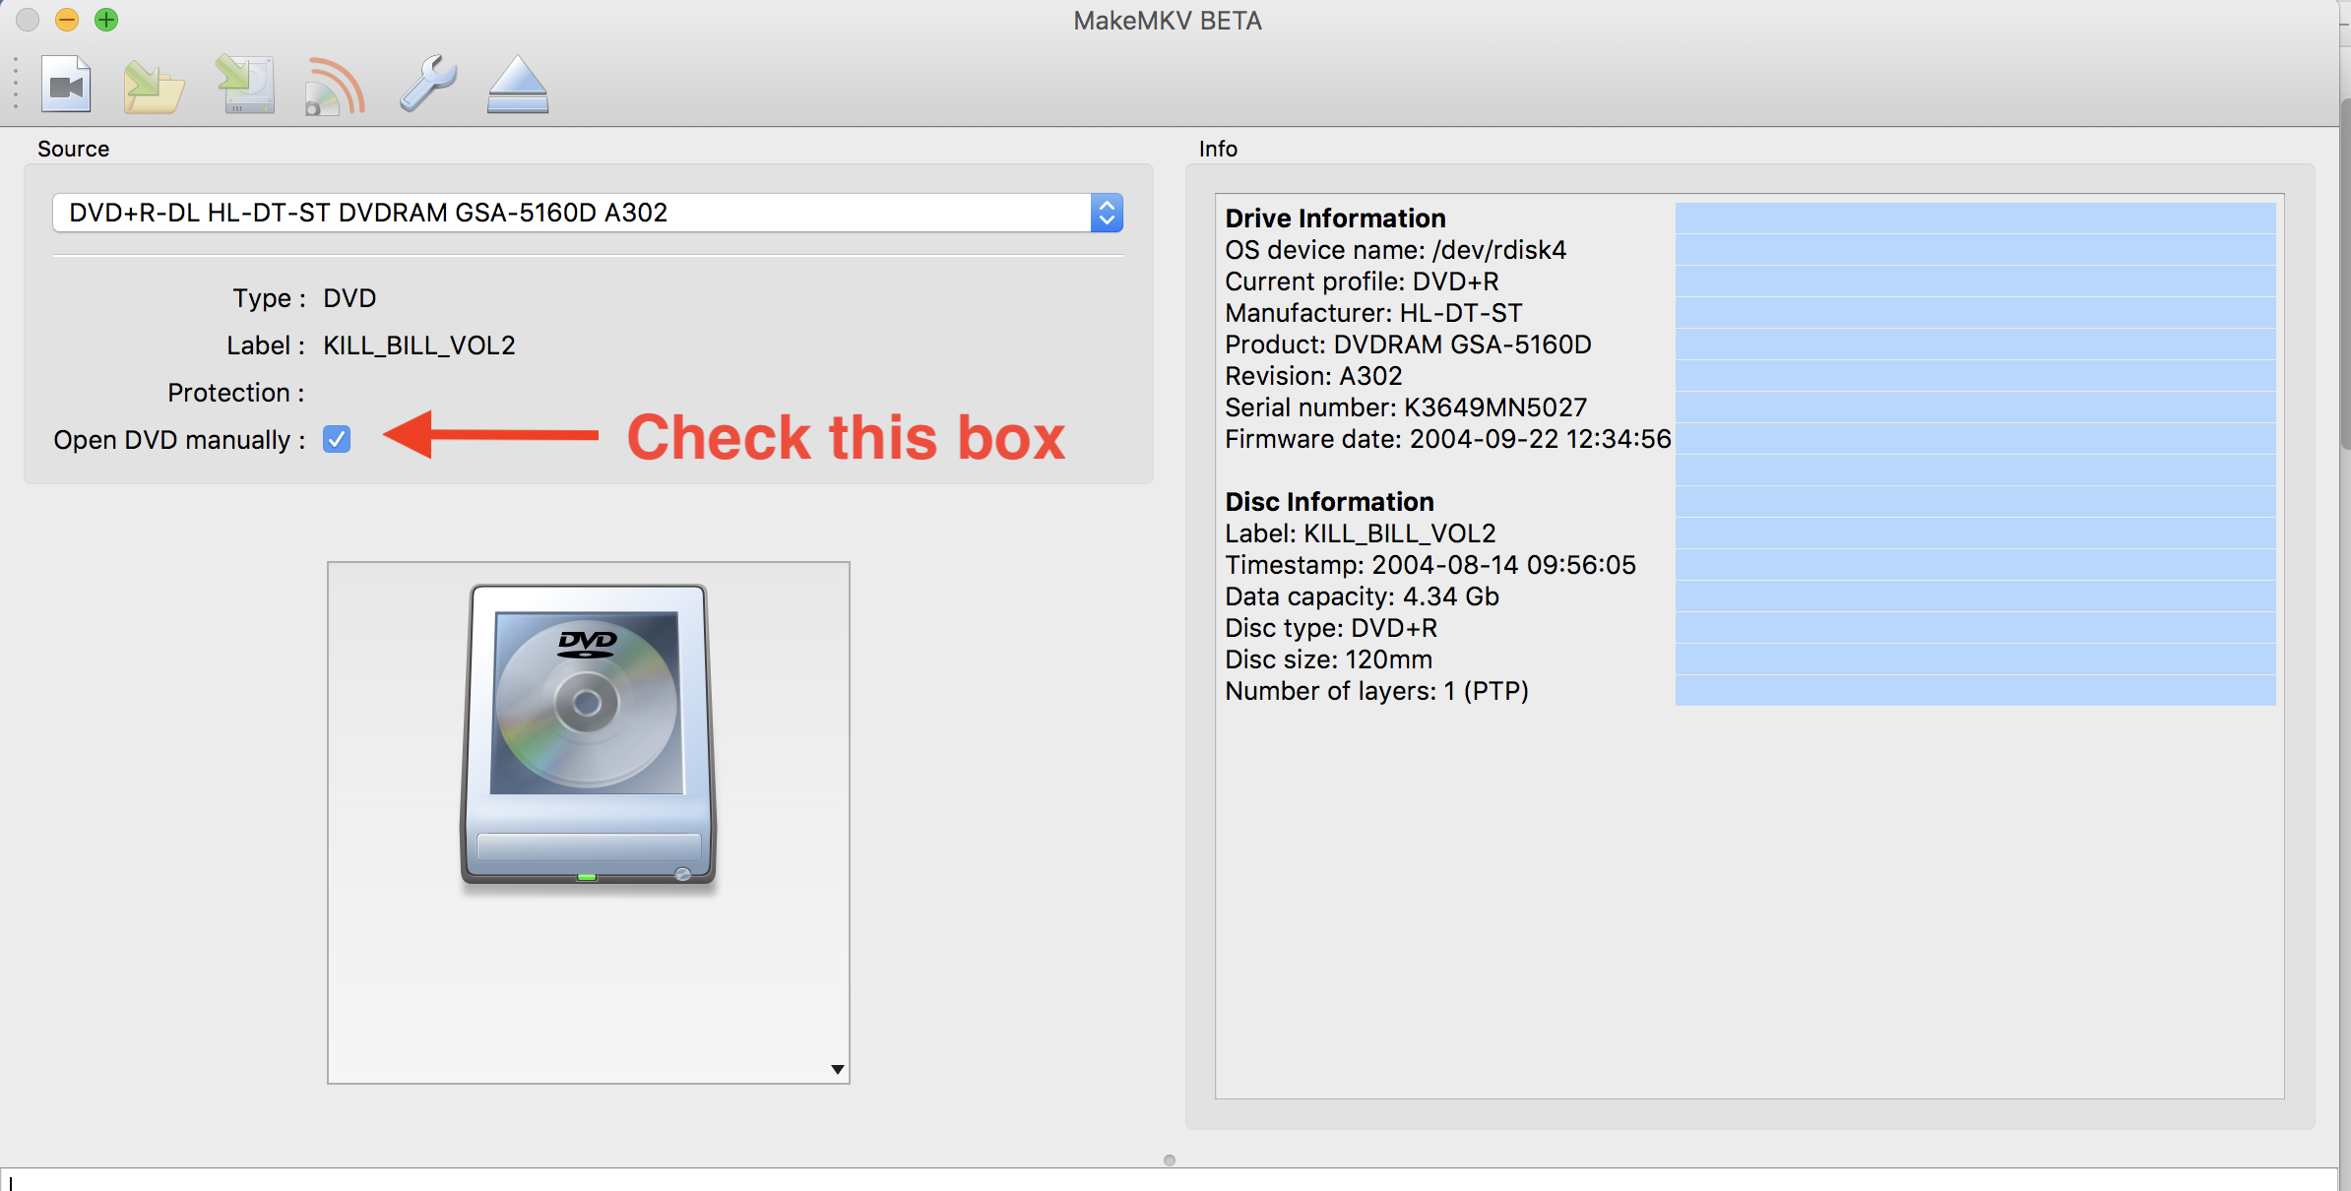Click the window's vertical scrollbar
Viewport: 2351px width, 1191px height.
pyautogui.click(x=2345, y=276)
